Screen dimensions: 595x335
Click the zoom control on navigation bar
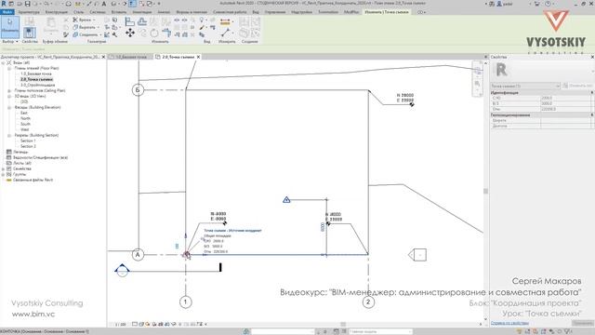(x=477, y=84)
